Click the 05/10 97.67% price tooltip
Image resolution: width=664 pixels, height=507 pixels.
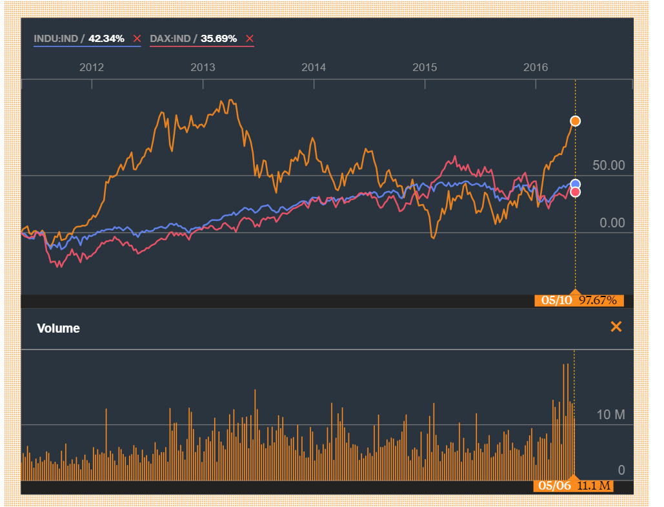(579, 300)
